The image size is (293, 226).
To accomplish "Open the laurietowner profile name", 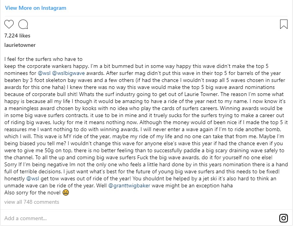I will pos(20,45).
